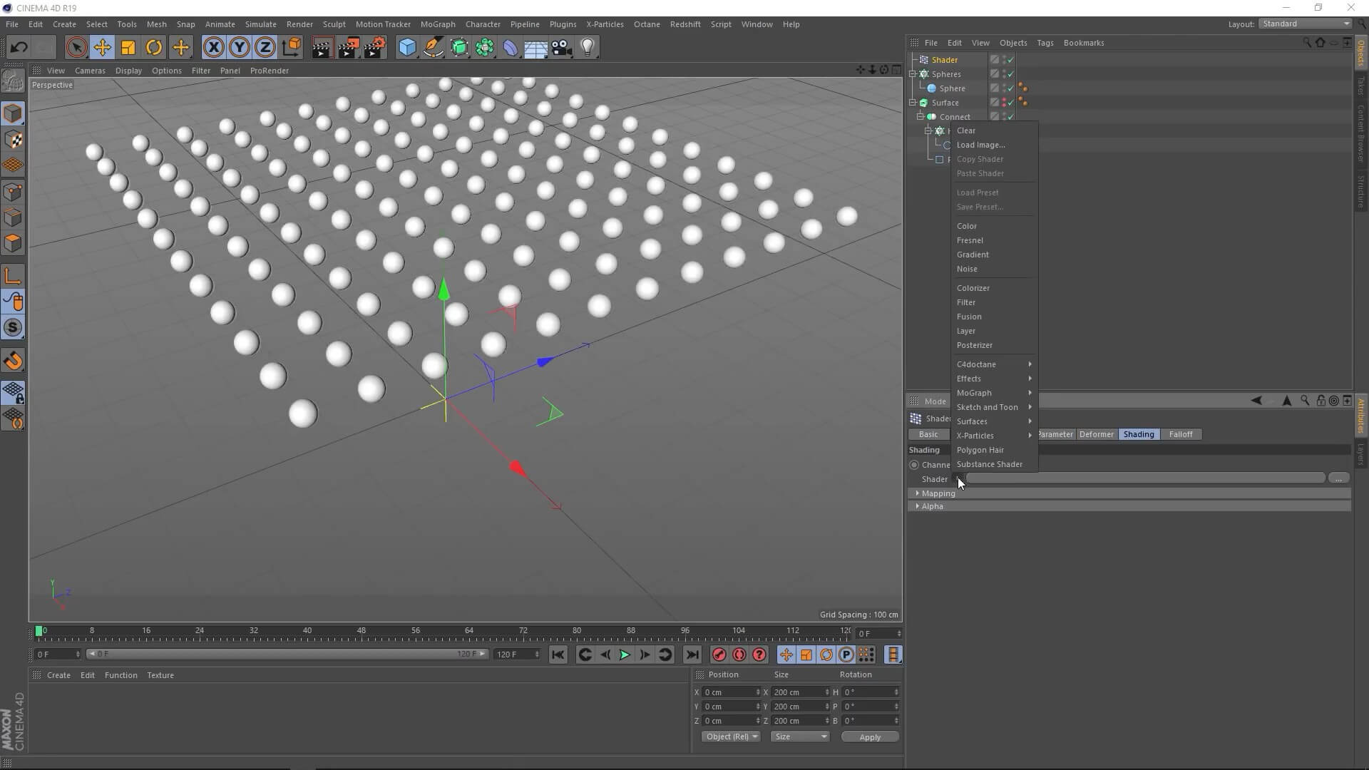Click the Cube primitive icon
Screen dimensions: 1369x770
pyautogui.click(x=407, y=48)
